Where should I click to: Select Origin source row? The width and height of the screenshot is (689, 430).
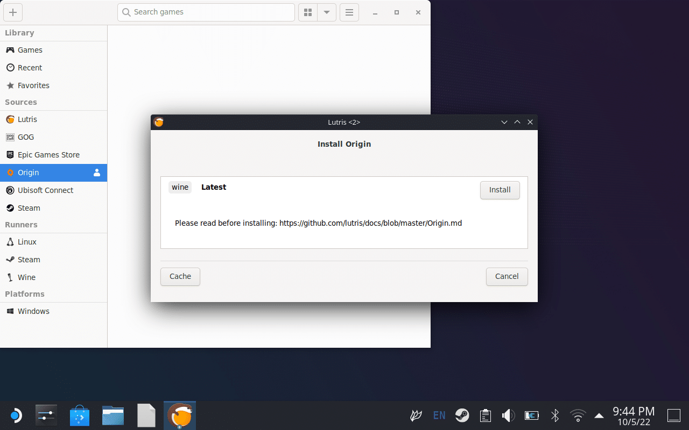click(x=53, y=173)
